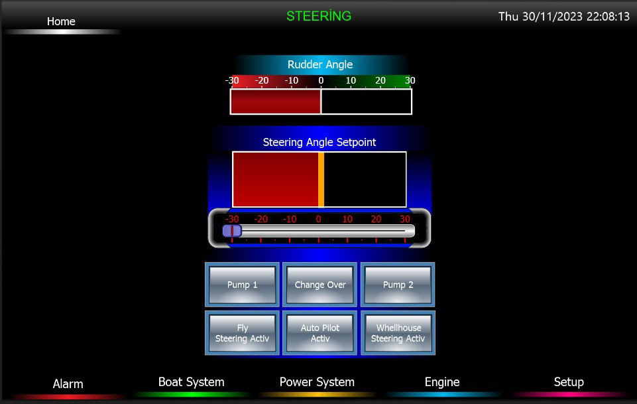637x404 pixels.
Task: Click the orange setpoint marker bar
Action: pyautogui.click(x=321, y=180)
